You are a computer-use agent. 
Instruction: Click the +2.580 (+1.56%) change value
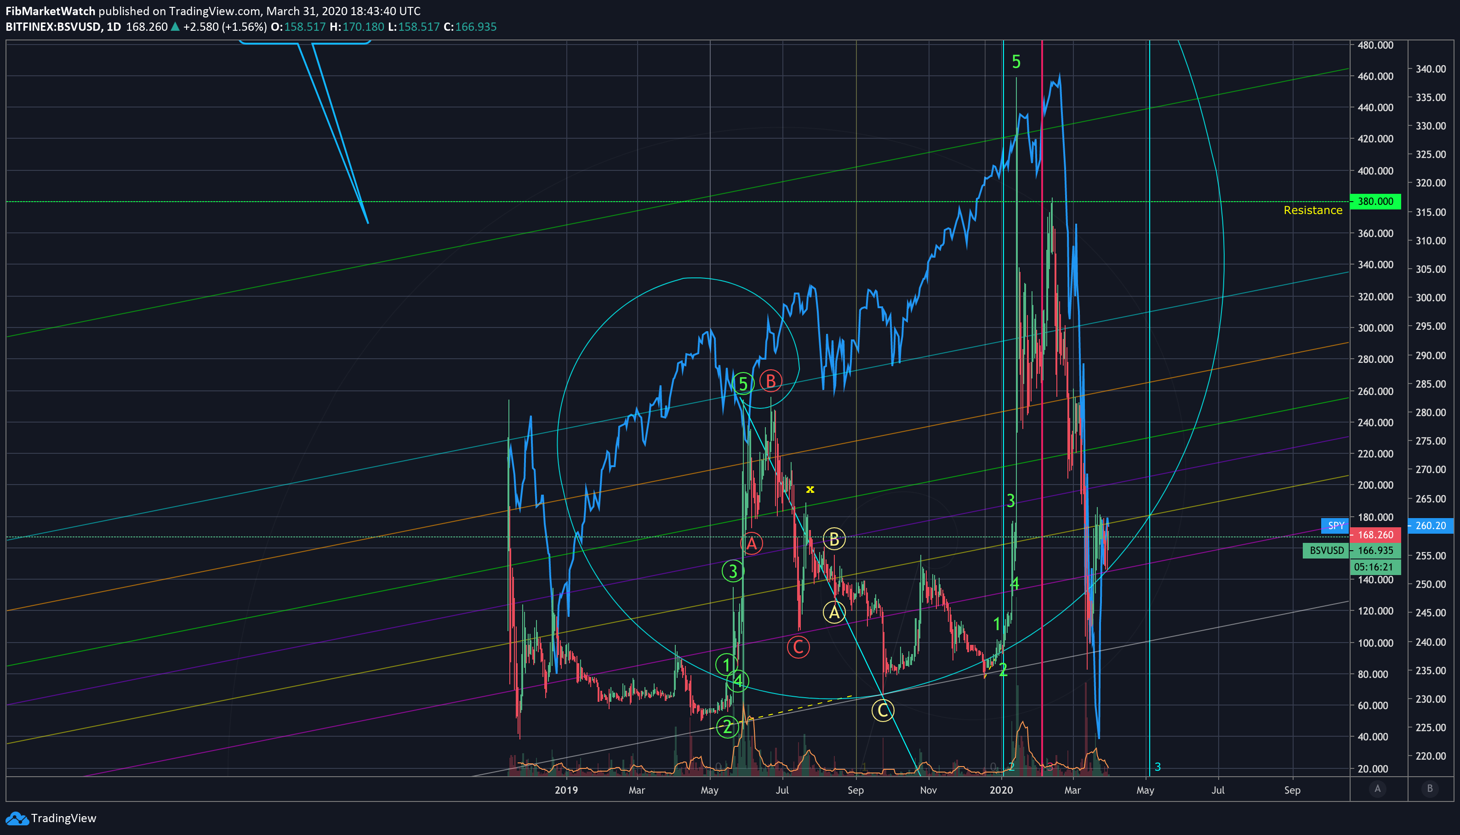225,27
